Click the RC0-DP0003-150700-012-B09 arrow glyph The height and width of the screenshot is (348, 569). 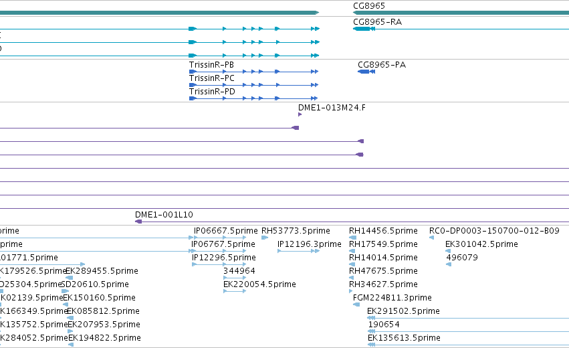pos(431,238)
